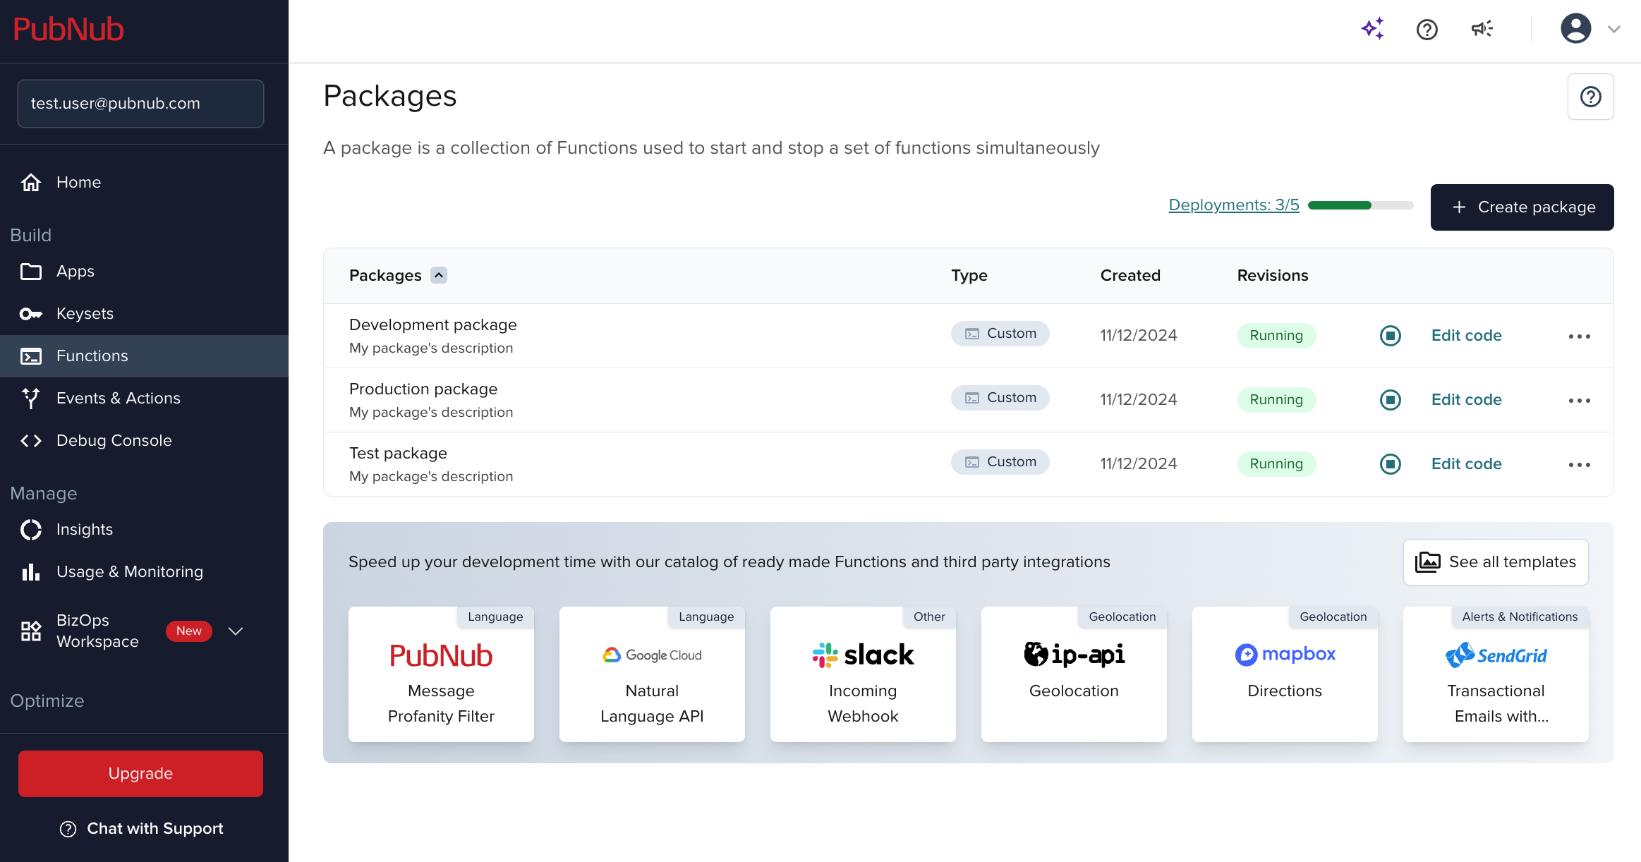Click the Create package button
The image size is (1641, 862).
[1522, 207]
